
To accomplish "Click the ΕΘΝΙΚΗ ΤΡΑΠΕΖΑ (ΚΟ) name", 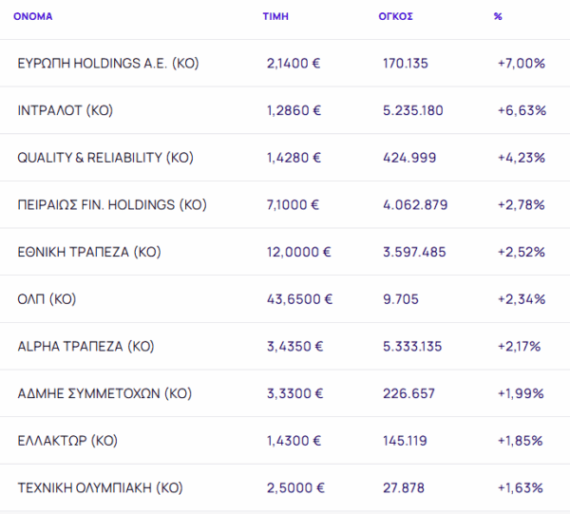I will click(91, 252).
